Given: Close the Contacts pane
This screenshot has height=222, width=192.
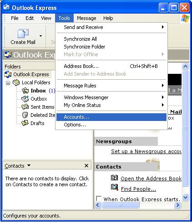Looking at the screenshot, I should pyautogui.click(x=86, y=166).
